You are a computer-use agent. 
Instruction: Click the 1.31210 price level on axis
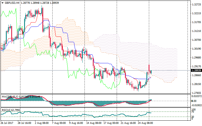tap(196, 31)
